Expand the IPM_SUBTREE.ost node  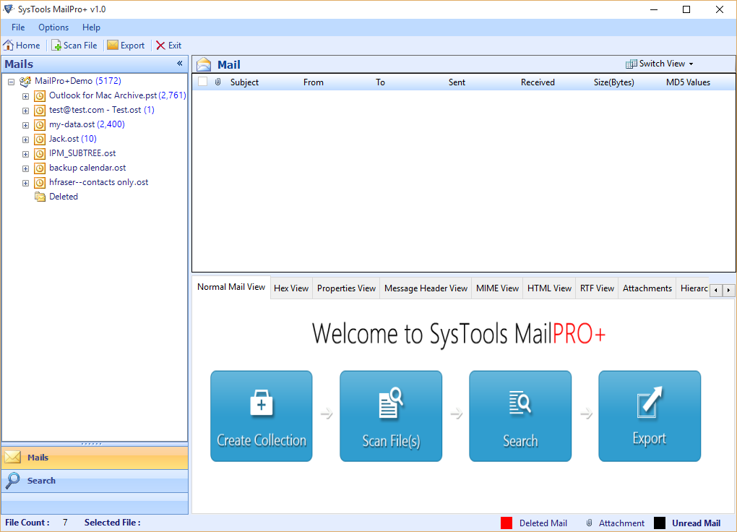click(x=26, y=154)
